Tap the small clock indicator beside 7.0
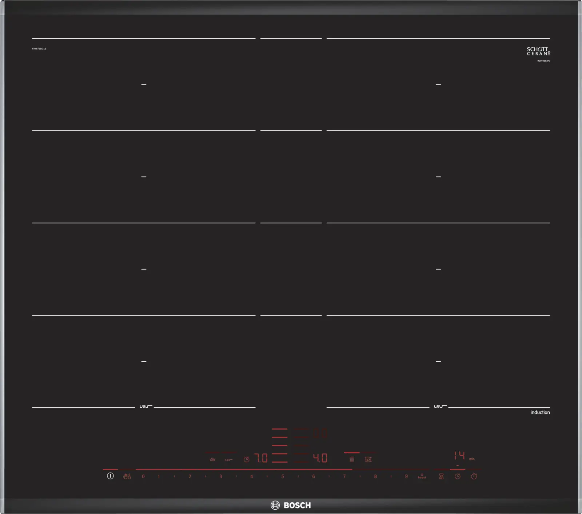 point(247,459)
